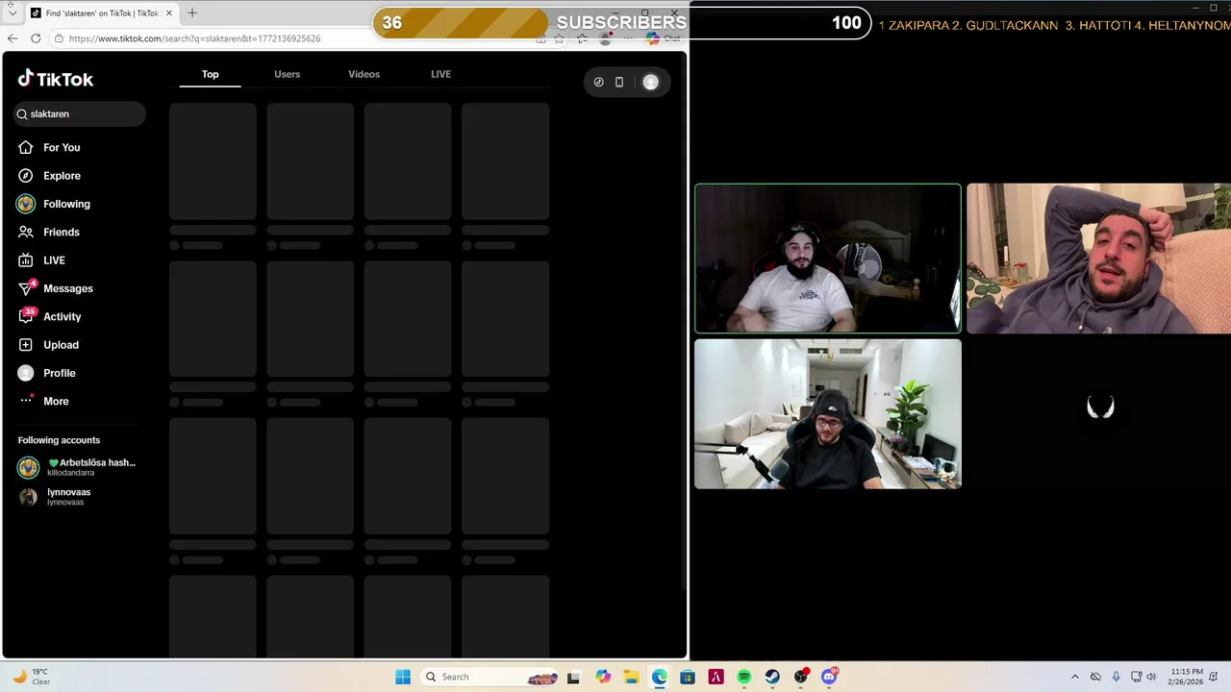Open File Explorer from the taskbar
Image resolution: width=1231 pixels, height=692 pixels.
tap(631, 677)
